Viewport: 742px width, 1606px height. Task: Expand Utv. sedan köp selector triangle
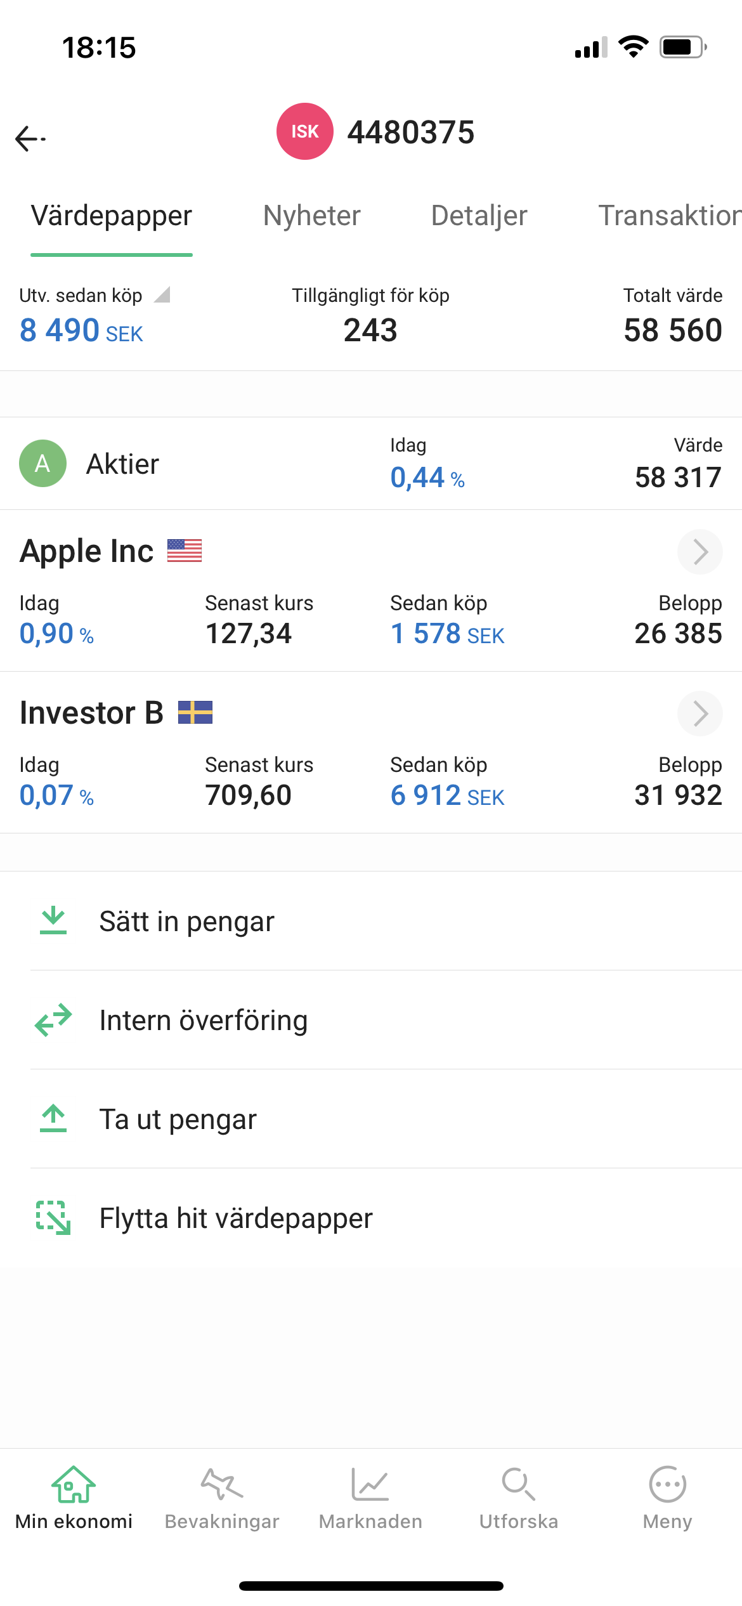pos(162,294)
